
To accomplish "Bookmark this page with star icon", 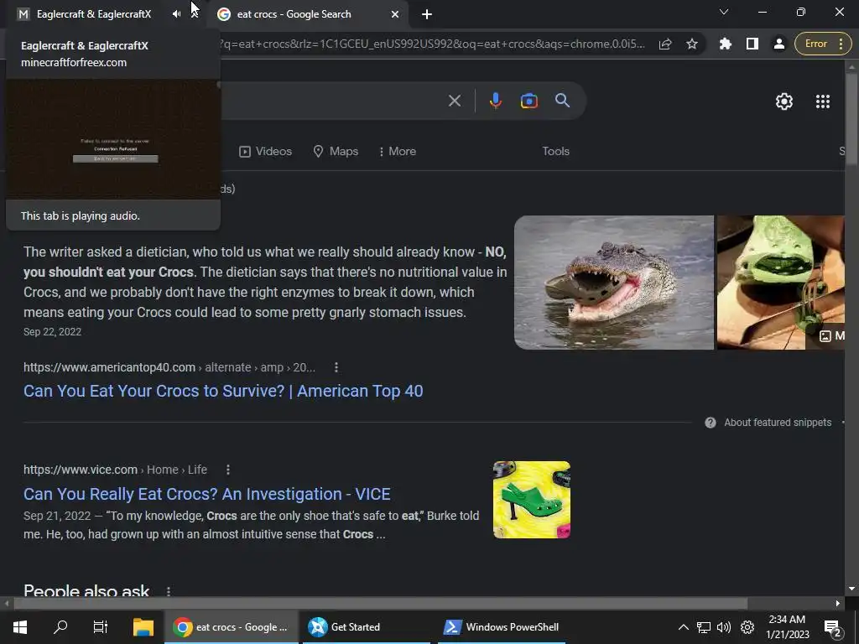I will (x=692, y=44).
